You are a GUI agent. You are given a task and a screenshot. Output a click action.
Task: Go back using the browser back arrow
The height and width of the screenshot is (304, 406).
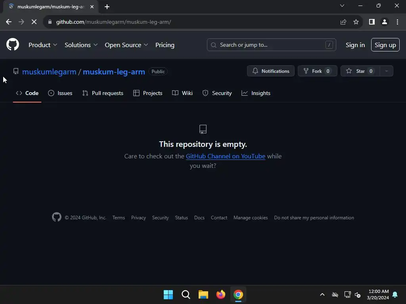point(9,22)
